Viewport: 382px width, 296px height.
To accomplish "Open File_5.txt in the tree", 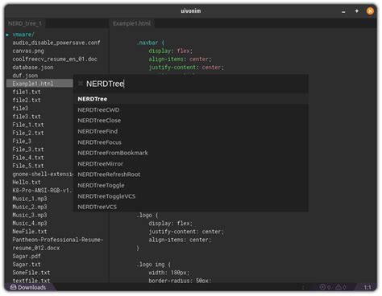I will point(28,166).
